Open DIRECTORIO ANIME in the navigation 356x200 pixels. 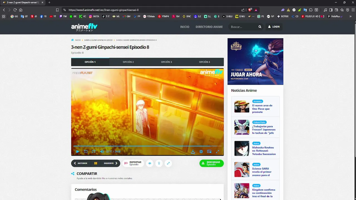[209, 27]
